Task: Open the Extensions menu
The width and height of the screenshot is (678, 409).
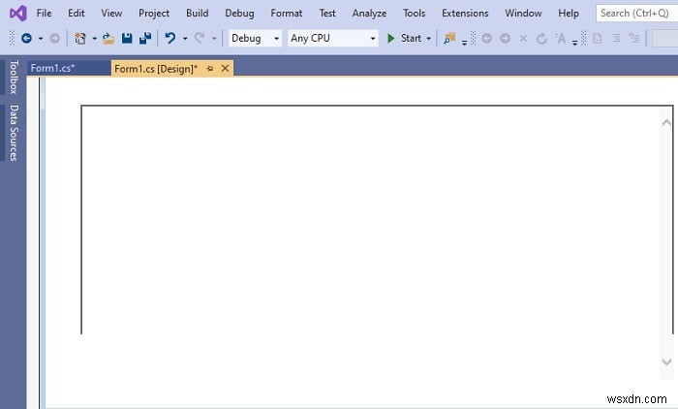Action: coord(465,14)
